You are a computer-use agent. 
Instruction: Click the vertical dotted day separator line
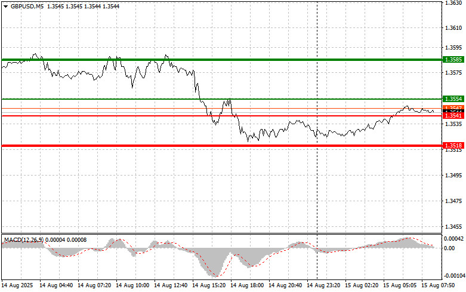point(317,179)
